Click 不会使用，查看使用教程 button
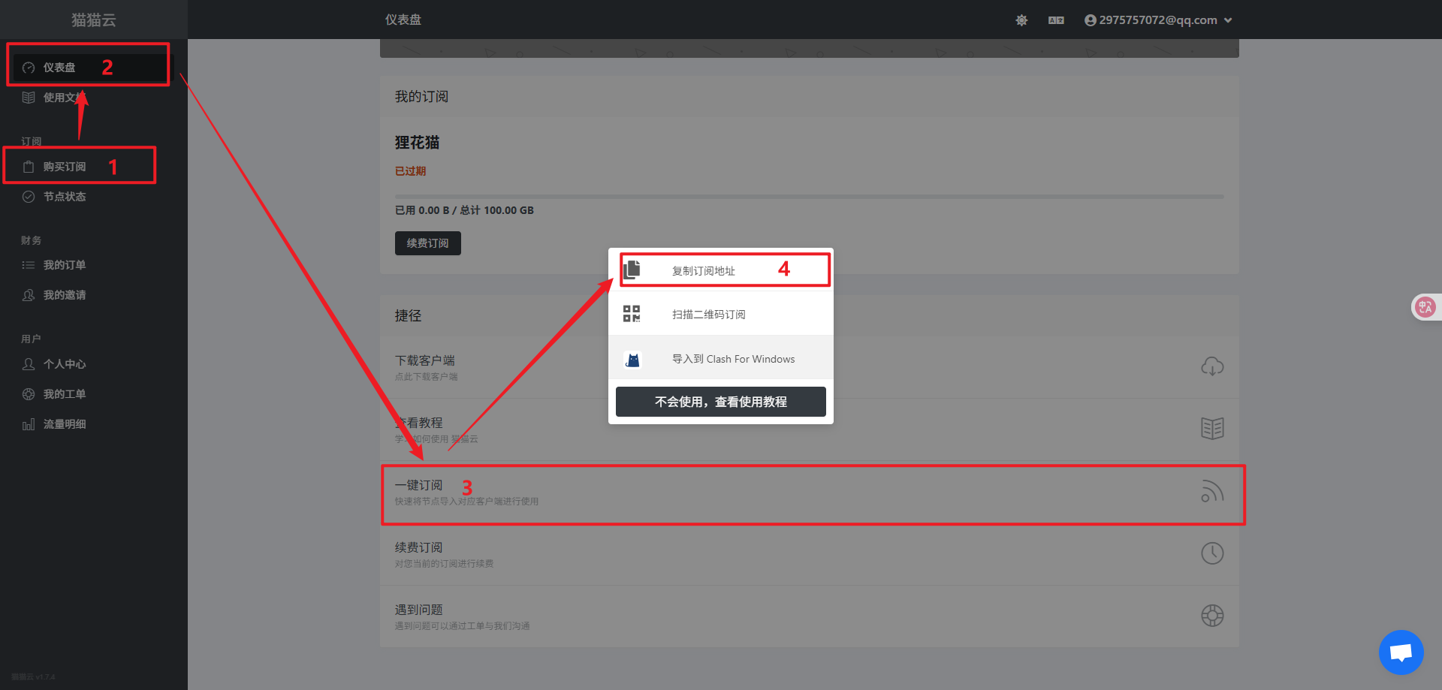Viewport: 1442px width, 690px height. [720, 402]
